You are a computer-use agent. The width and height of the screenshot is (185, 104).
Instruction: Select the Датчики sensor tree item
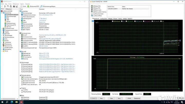pyautogui.click(x=9, y=27)
